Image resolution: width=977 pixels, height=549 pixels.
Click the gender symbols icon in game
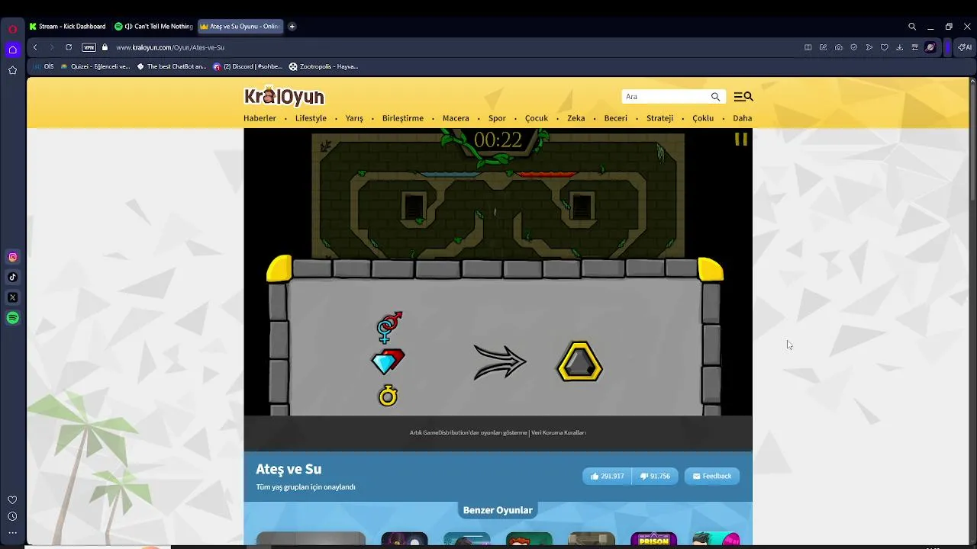click(389, 327)
